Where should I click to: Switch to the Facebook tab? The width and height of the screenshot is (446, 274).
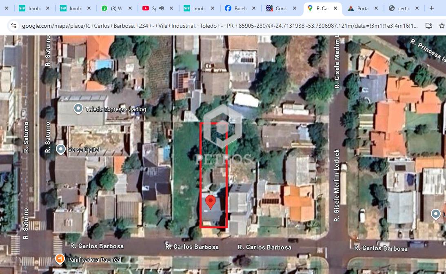240,8
